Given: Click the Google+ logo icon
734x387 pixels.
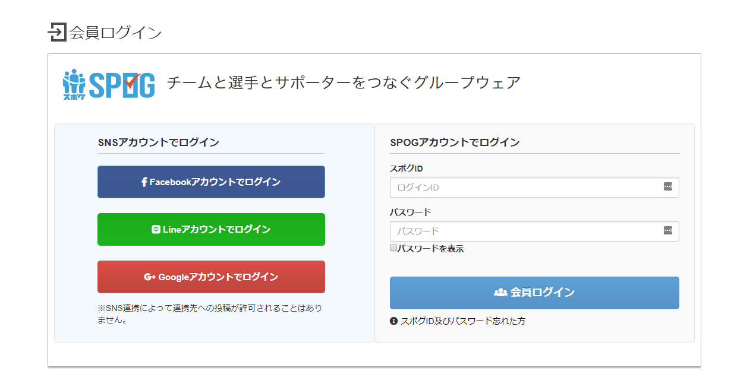Looking at the screenshot, I should pyautogui.click(x=149, y=277).
